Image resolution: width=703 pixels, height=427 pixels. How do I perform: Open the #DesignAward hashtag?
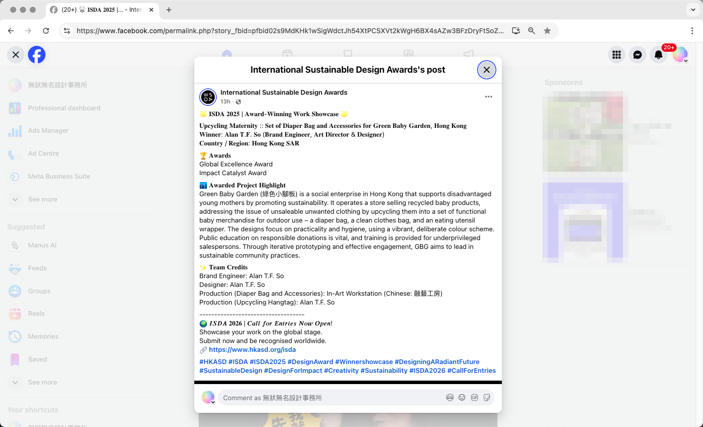(310, 362)
